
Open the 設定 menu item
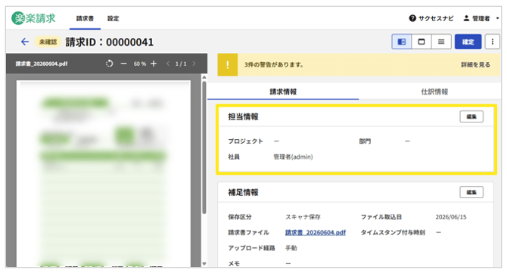[113, 18]
